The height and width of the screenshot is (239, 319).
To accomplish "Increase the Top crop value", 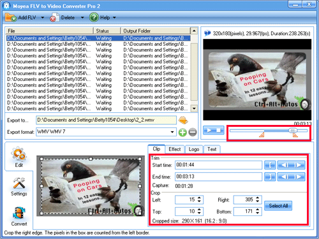I will pyautogui.click(x=199, y=210).
